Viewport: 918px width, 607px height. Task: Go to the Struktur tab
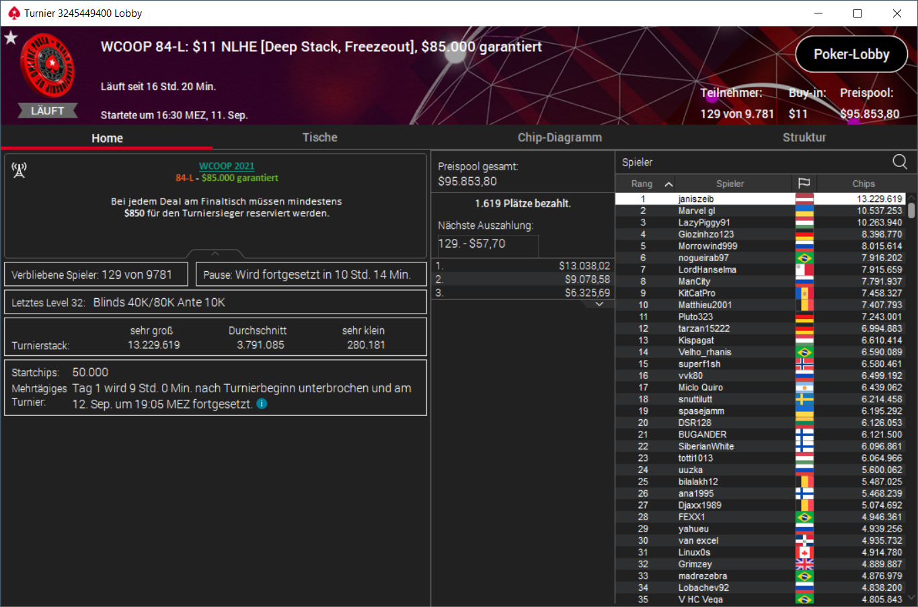point(804,137)
